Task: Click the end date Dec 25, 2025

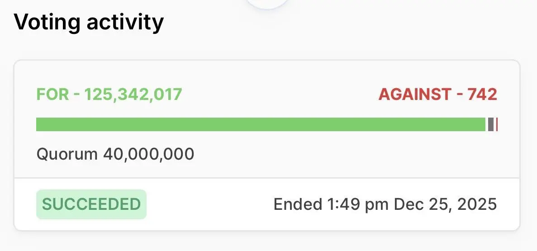Action: click(x=445, y=204)
